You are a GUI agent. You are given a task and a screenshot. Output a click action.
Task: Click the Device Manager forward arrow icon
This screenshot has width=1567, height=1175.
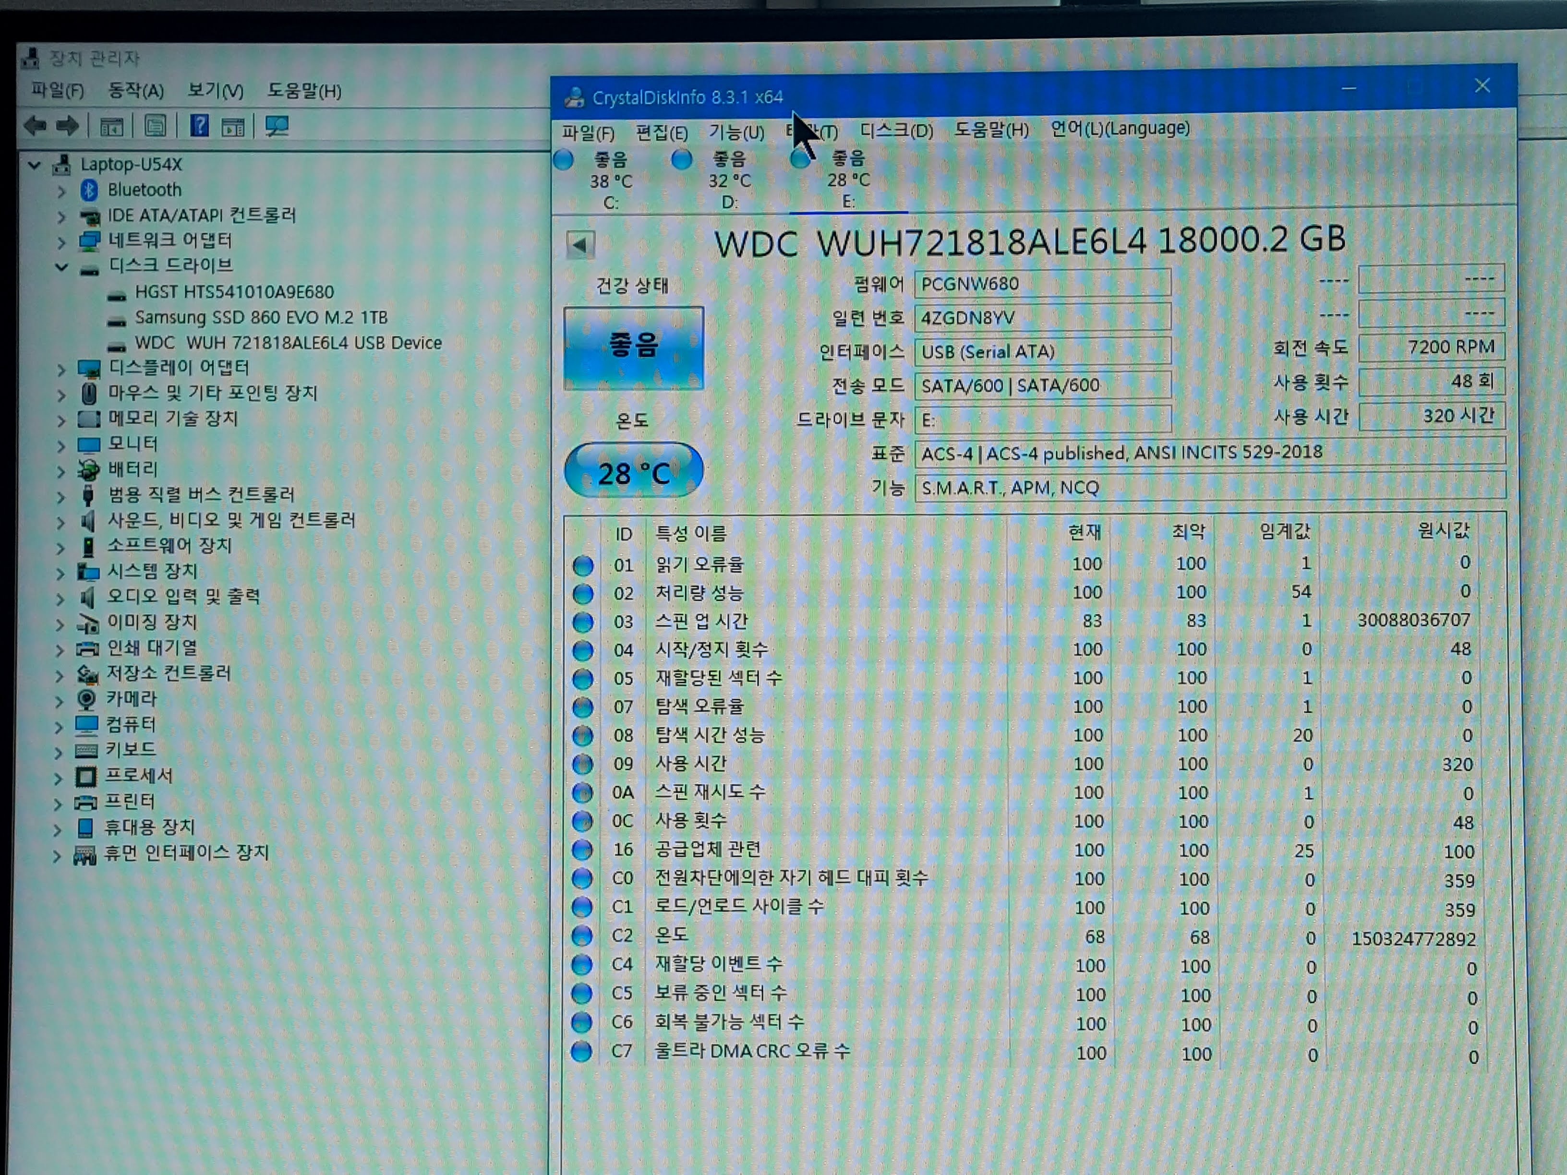(68, 127)
